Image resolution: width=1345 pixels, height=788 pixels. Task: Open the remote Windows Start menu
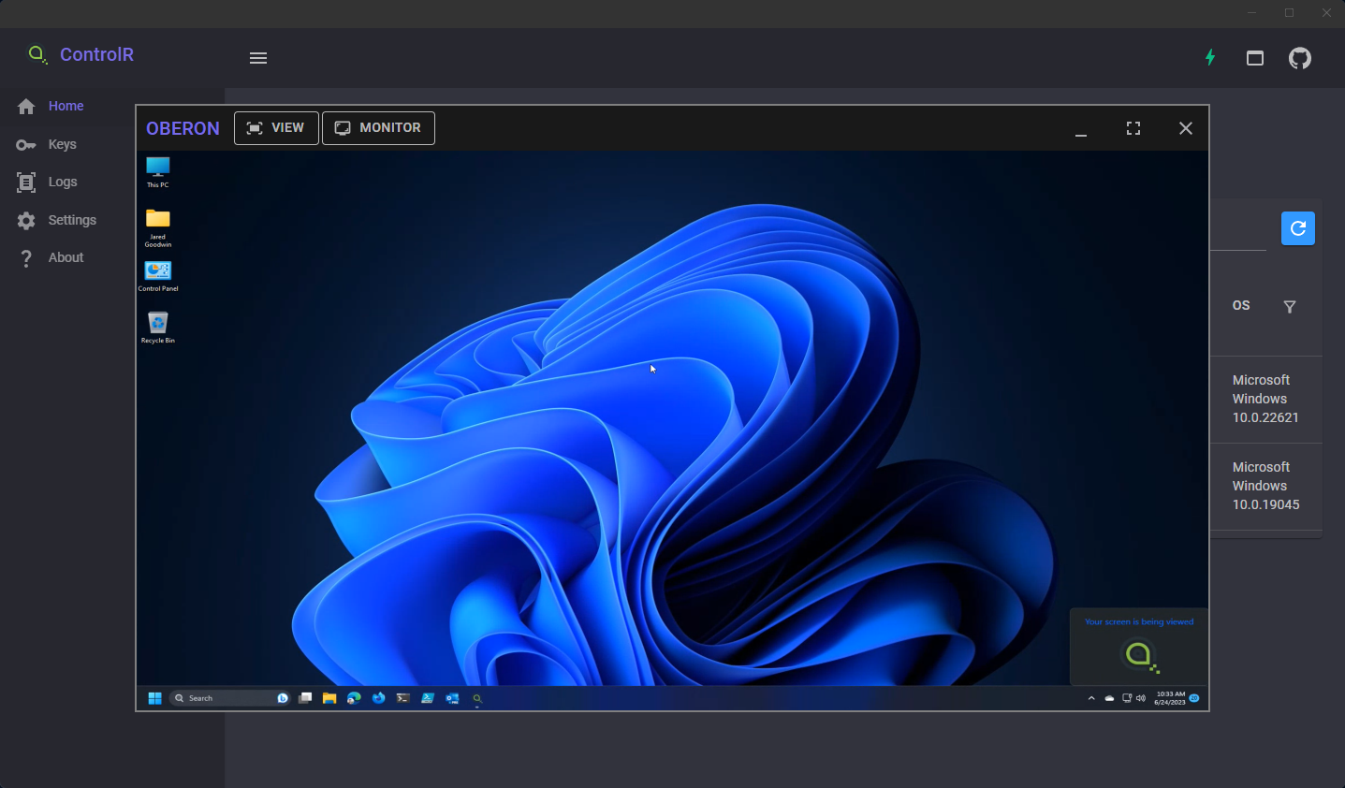click(x=155, y=698)
